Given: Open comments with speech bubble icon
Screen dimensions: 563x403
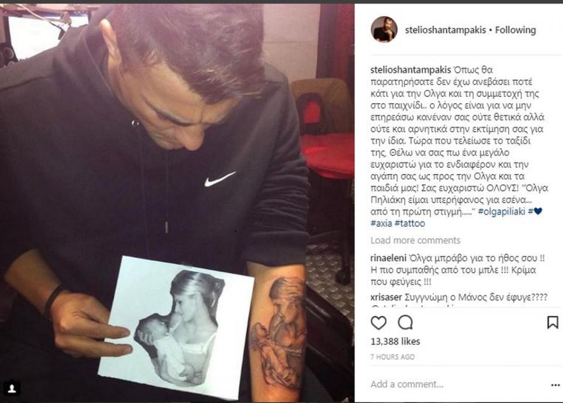Looking at the screenshot, I should pyautogui.click(x=405, y=323).
